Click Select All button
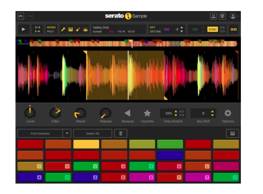Viewport: 263px width, 194px height. (92, 134)
